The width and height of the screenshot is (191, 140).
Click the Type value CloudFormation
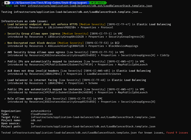pyautogui.click(x=42, y=114)
